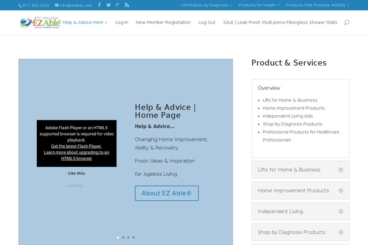Click the Help & Advice | Home Page heading
Screen dimensions: 368x245
[165, 111]
